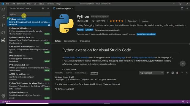Click the large Python logo image
This screenshot has width=190, height=106.
coord(64,24)
